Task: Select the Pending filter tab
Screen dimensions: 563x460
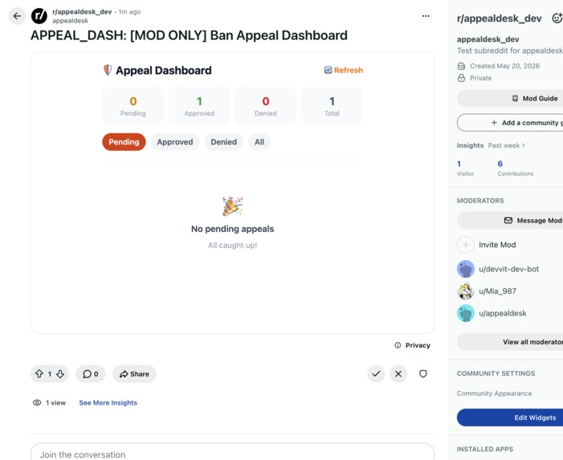Action: [124, 142]
